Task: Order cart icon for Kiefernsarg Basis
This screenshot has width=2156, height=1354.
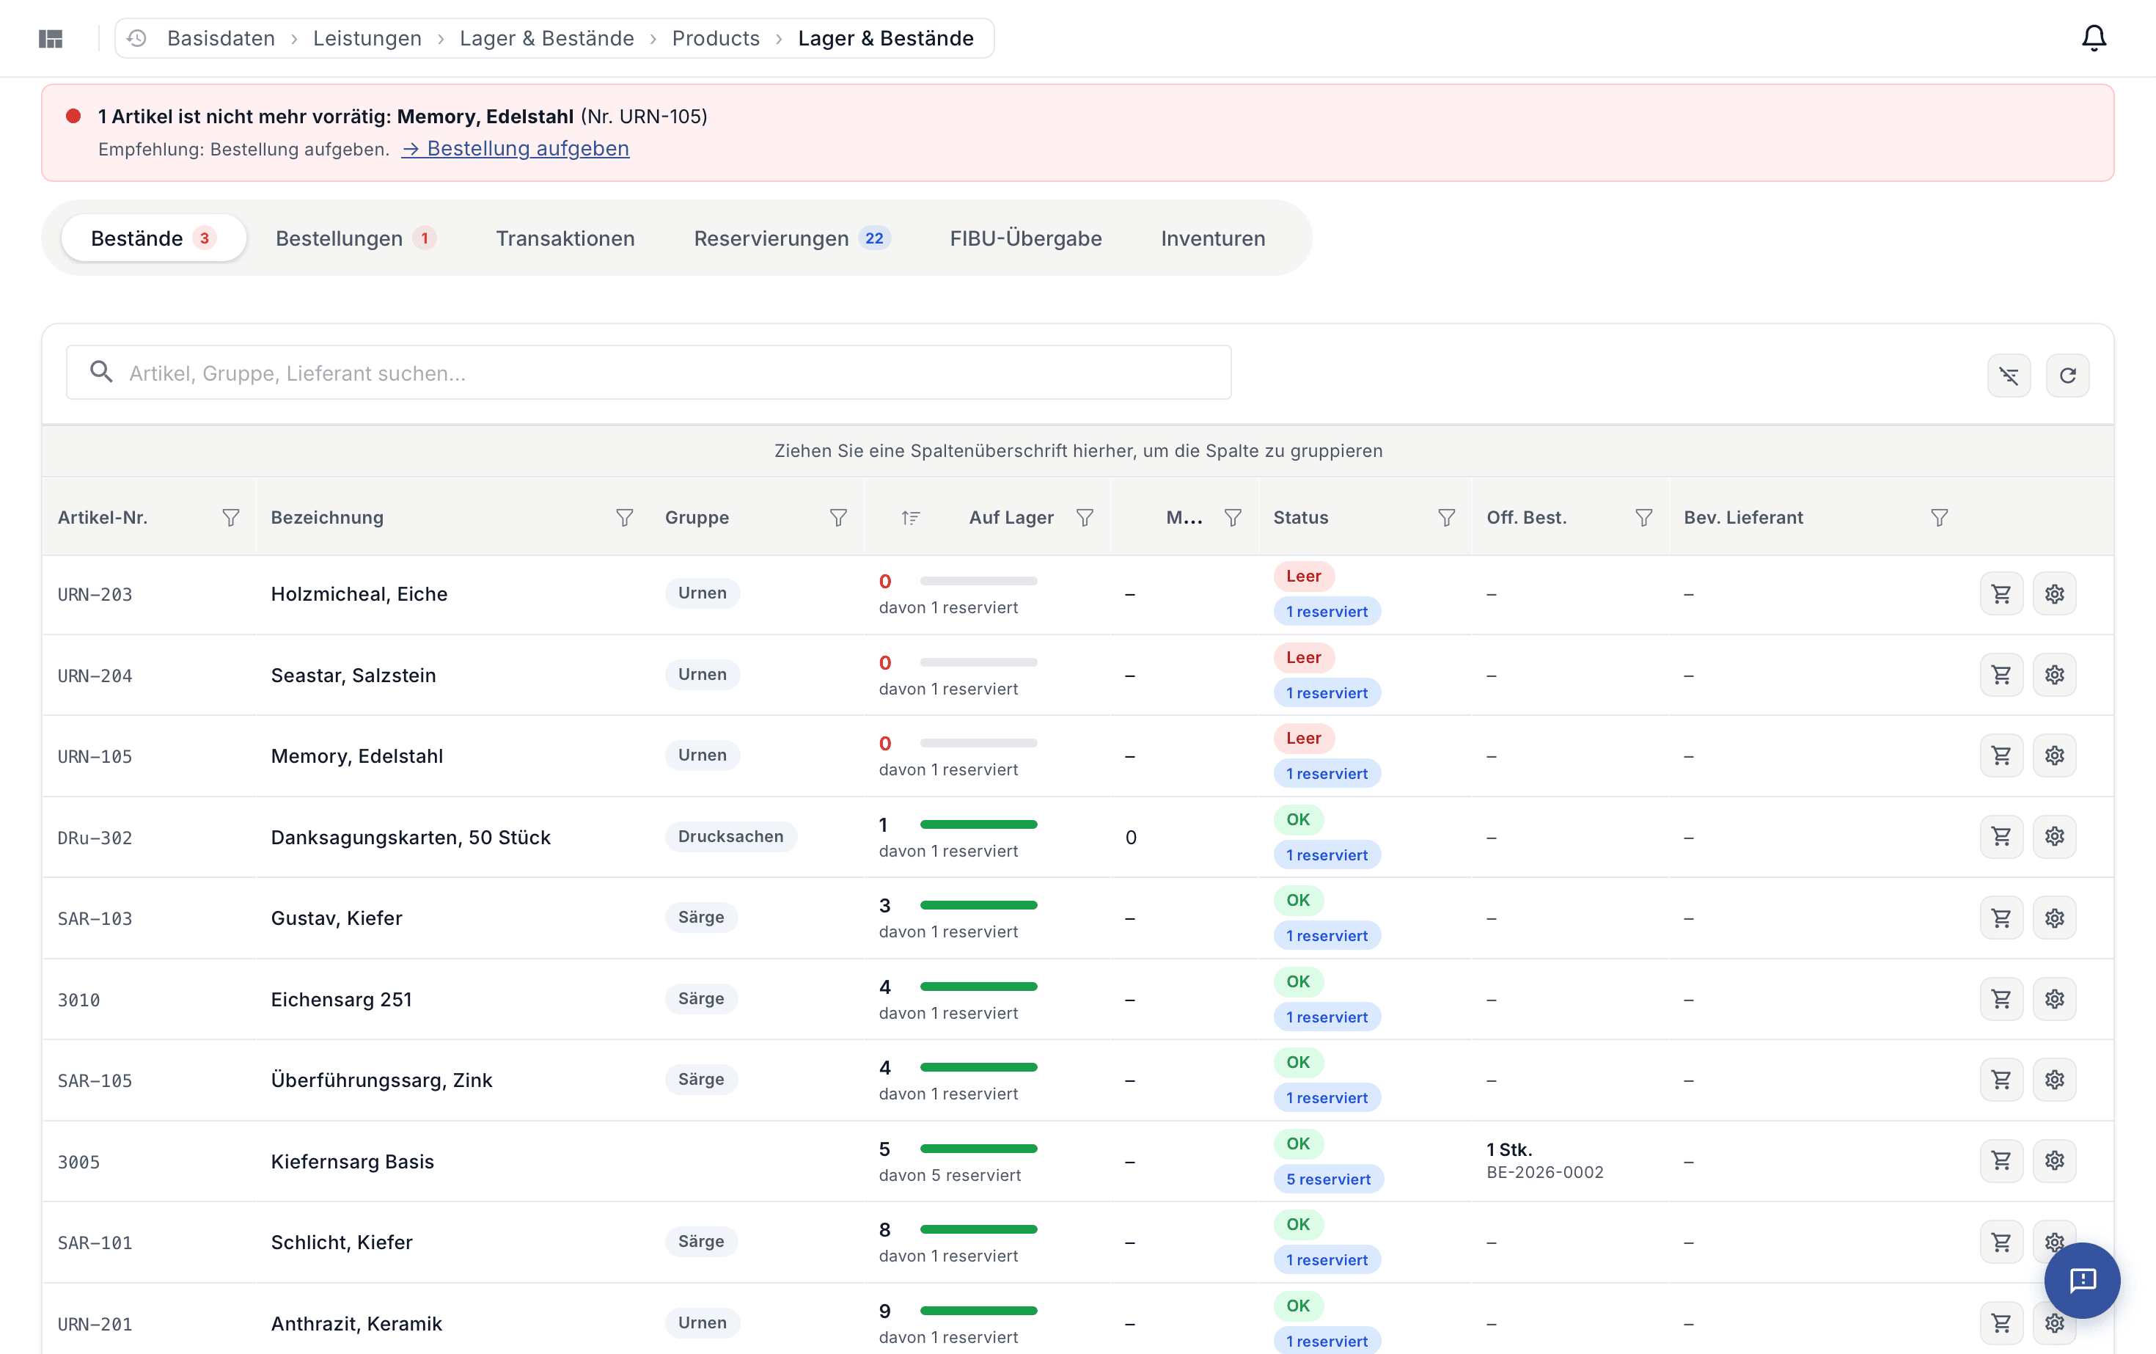Action: click(x=2001, y=1160)
